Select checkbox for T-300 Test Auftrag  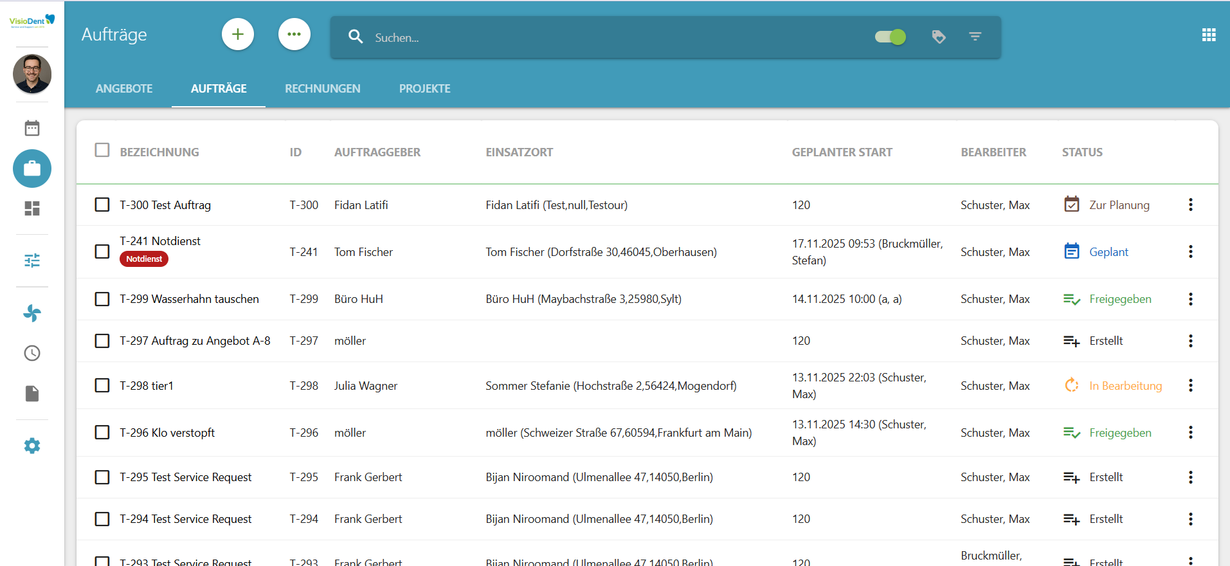[x=102, y=205]
